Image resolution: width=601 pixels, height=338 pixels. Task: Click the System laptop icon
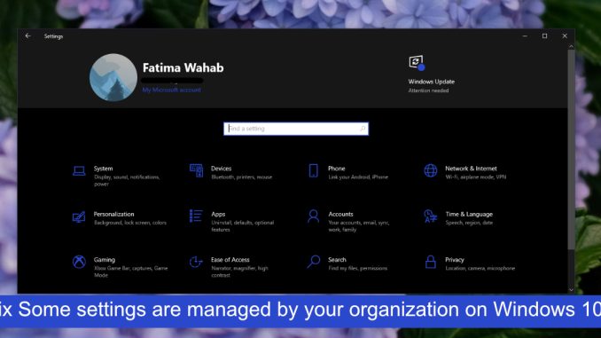click(x=79, y=170)
